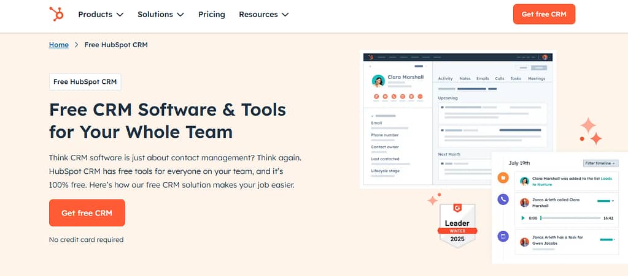This screenshot has height=276, width=628.
Task: Click the Contact owner property label
Action: pyautogui.click(x=384, y=147)
